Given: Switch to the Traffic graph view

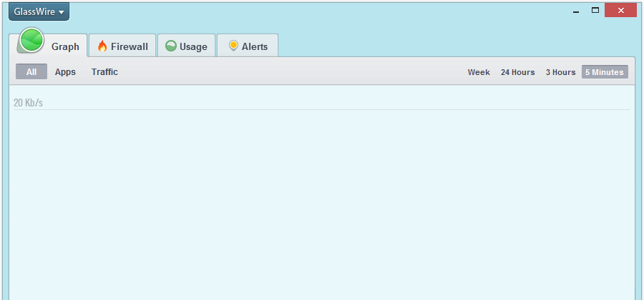Looking at the screenshot, I should [104, 72].
